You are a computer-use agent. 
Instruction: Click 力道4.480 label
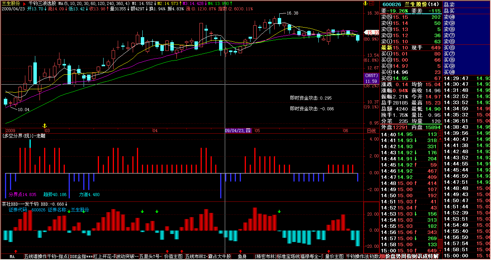point(89,195)
